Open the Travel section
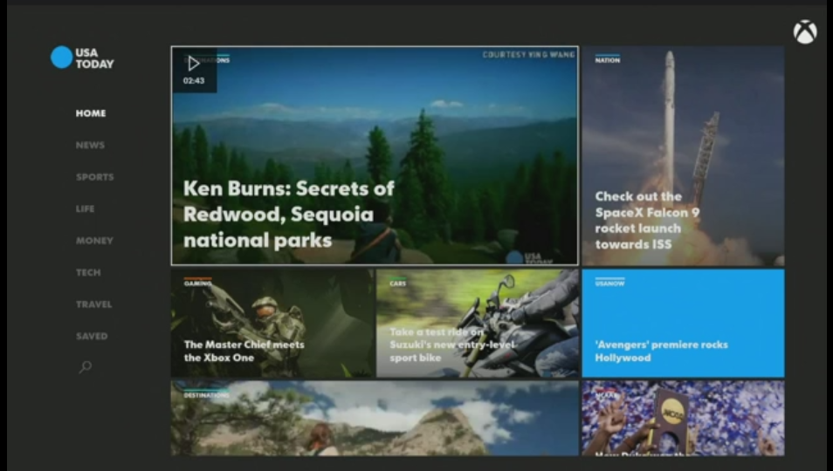The image size is (833, 471). [x=93, y=304]
